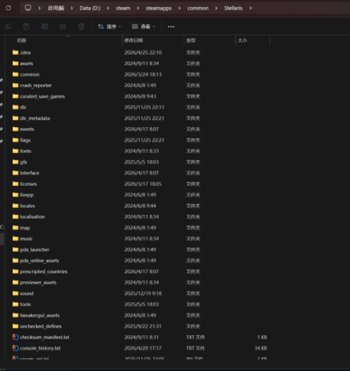Select the licenses folder icon
This screenshot has width=350, height=371.
(15, 184)
